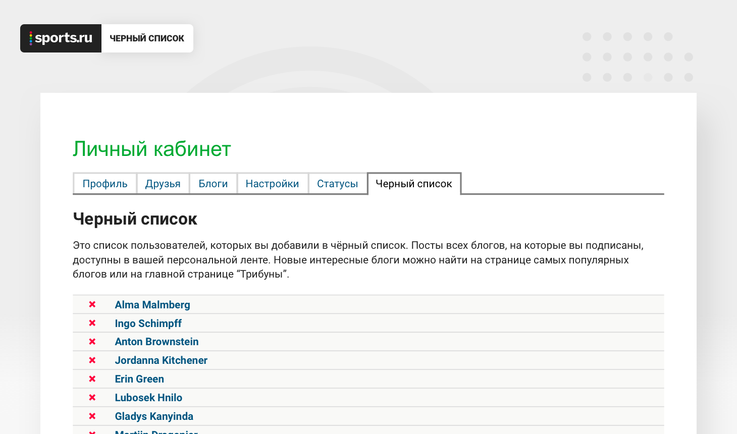Open the Настройки tab
Image resolution: width=737 pixels, height=434 pixels.
(272, 184)
